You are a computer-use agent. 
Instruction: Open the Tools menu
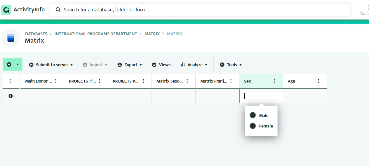(x=231, y=65)
